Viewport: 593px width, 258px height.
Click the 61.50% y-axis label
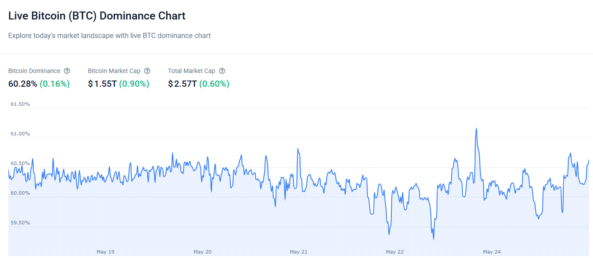click(x=20, y=104)
